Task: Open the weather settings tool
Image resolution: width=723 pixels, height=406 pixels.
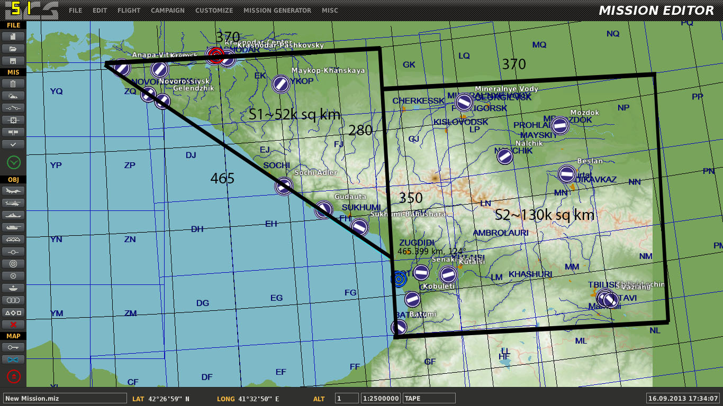Action: (13, 96)
